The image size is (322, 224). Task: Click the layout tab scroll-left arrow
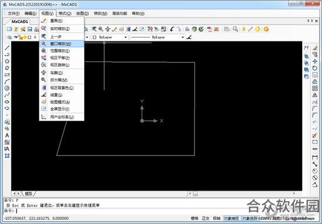point(14,194)
